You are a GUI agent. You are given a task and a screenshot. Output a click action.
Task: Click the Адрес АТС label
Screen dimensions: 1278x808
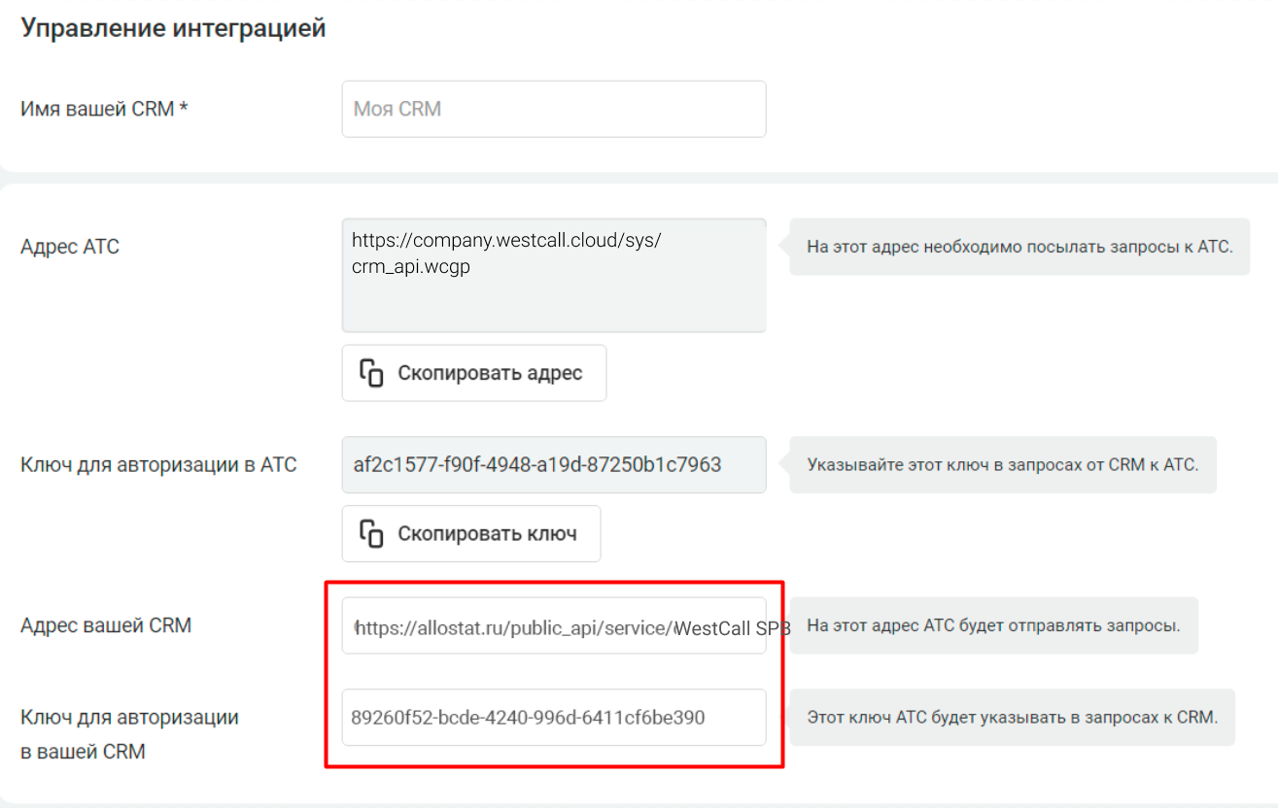click(x=70, y=247)
